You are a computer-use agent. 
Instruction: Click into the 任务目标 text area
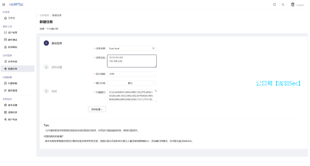[x=132, y=61]
